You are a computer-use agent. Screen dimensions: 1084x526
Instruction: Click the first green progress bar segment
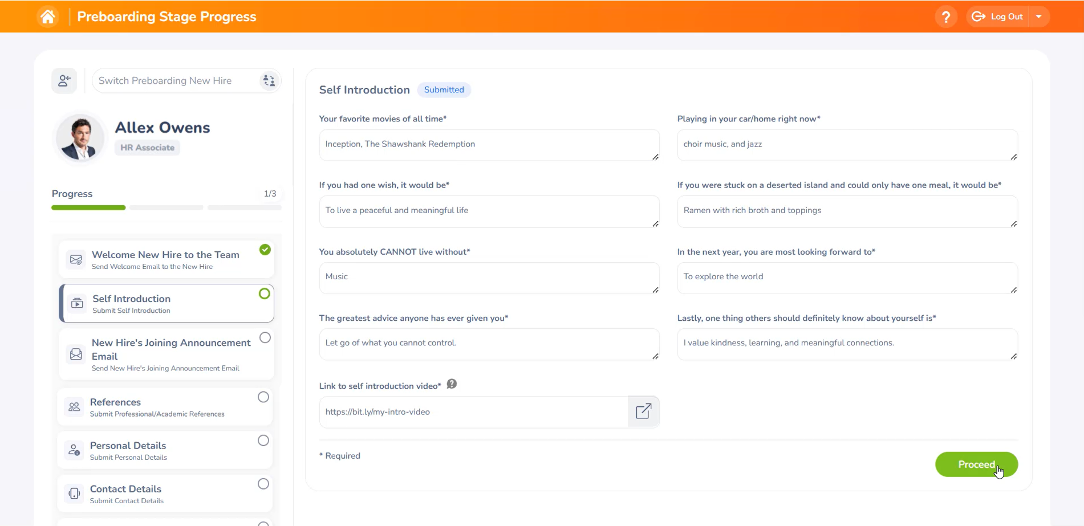pyautogui.click(x=88, y=207)
